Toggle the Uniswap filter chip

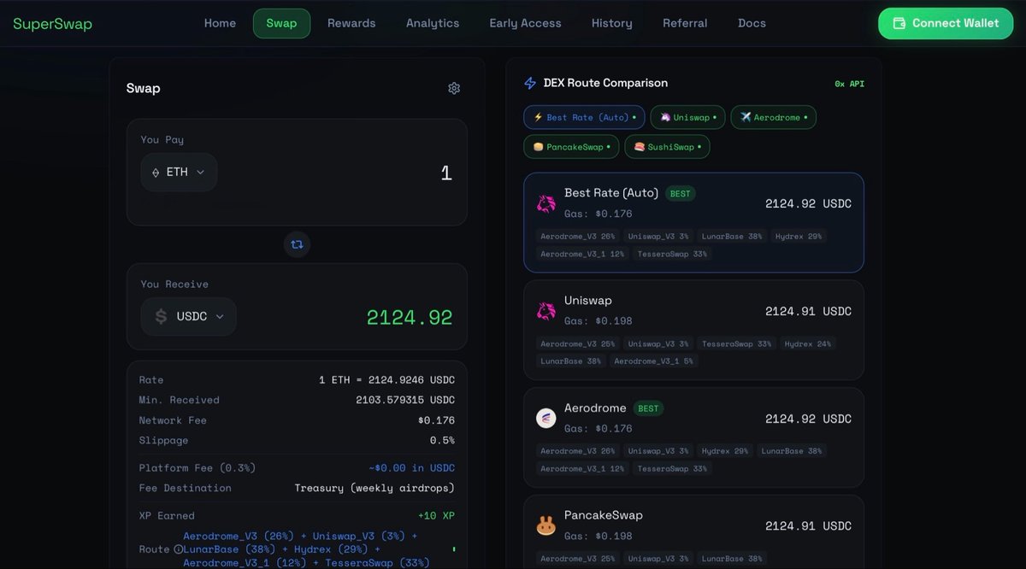pyautogui.click(x=687, y=117)
